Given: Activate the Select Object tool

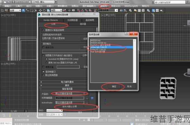Looking at the screenshot, I should tap(23, 10).
